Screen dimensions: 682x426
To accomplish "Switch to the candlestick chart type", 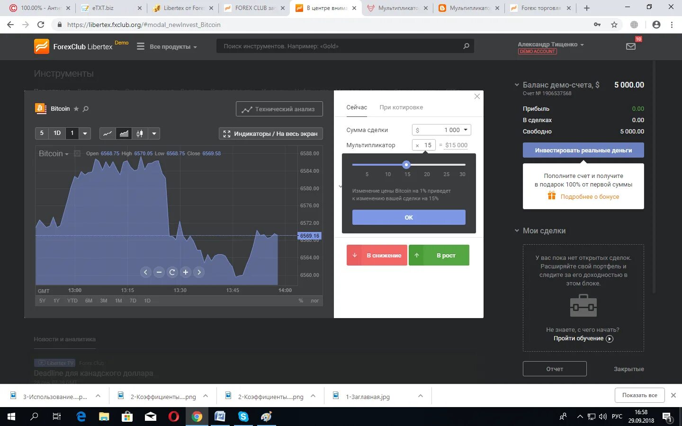I will pos(140,133).
